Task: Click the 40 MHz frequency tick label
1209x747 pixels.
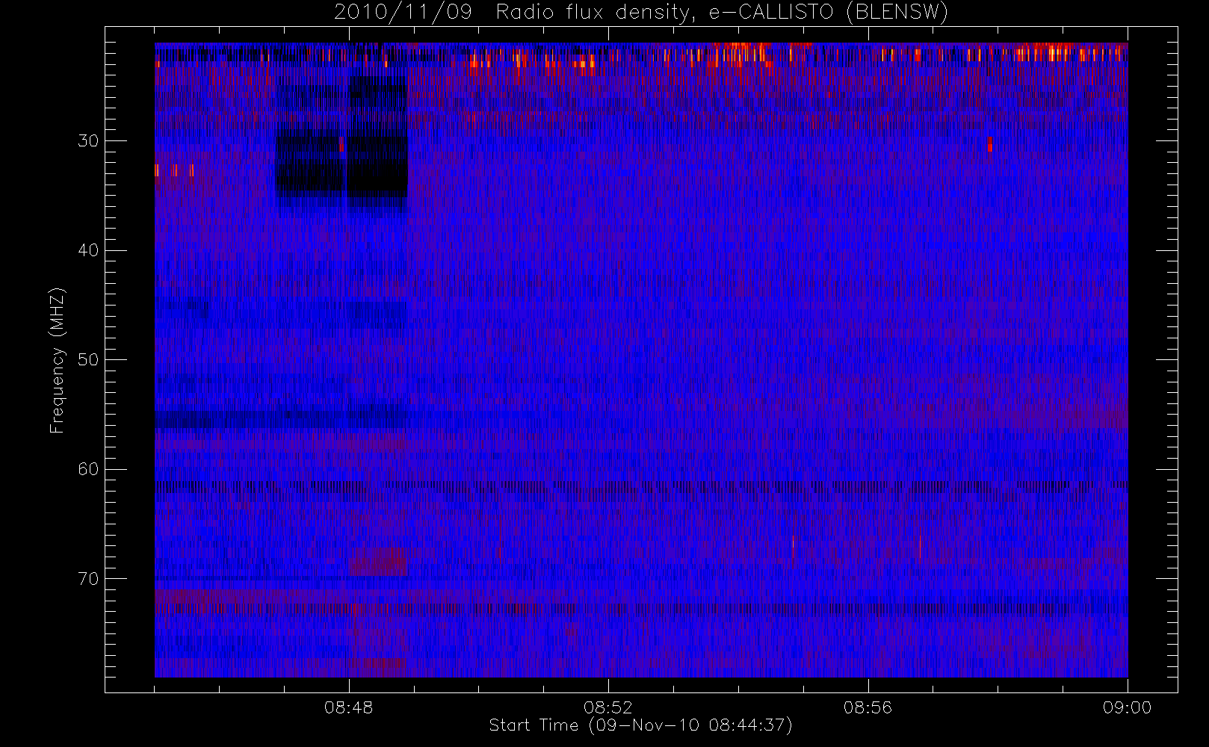Action: [x=88, y=250]
